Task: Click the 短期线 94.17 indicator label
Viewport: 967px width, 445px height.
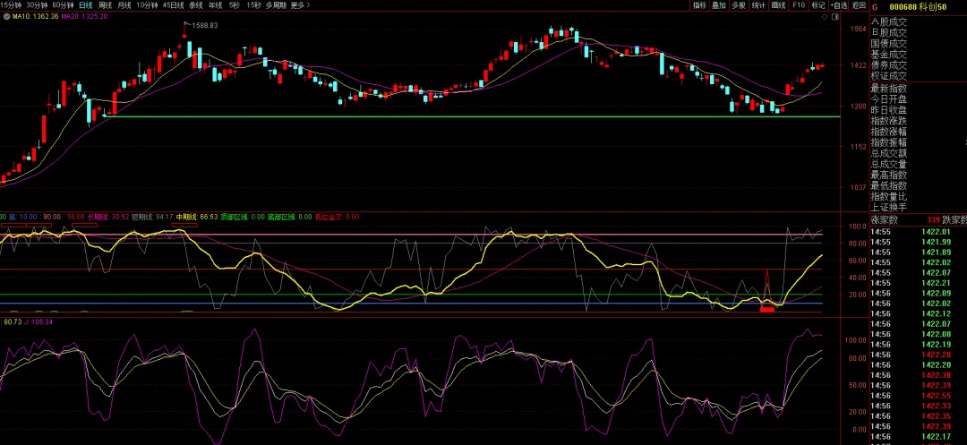Action: pos(152,217)
